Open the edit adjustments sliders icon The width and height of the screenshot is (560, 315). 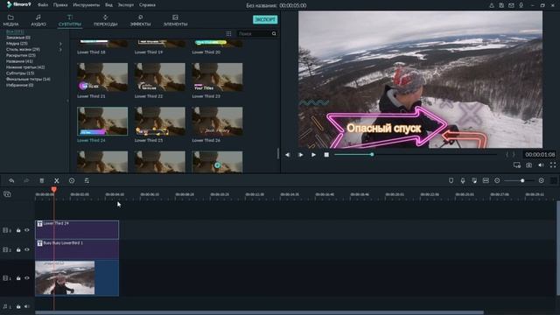click(87, 181)
